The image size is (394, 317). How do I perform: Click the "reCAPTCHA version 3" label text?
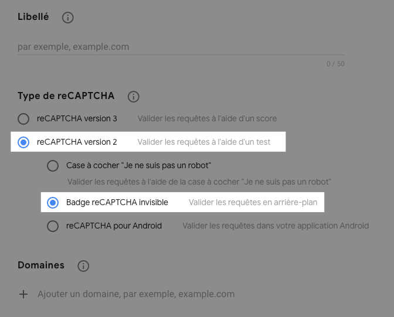[x=77, y=119]
